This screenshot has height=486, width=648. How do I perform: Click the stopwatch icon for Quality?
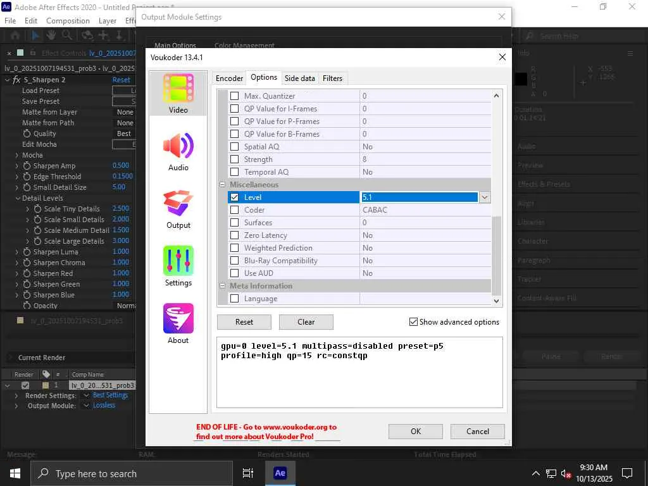coord(27,134)
